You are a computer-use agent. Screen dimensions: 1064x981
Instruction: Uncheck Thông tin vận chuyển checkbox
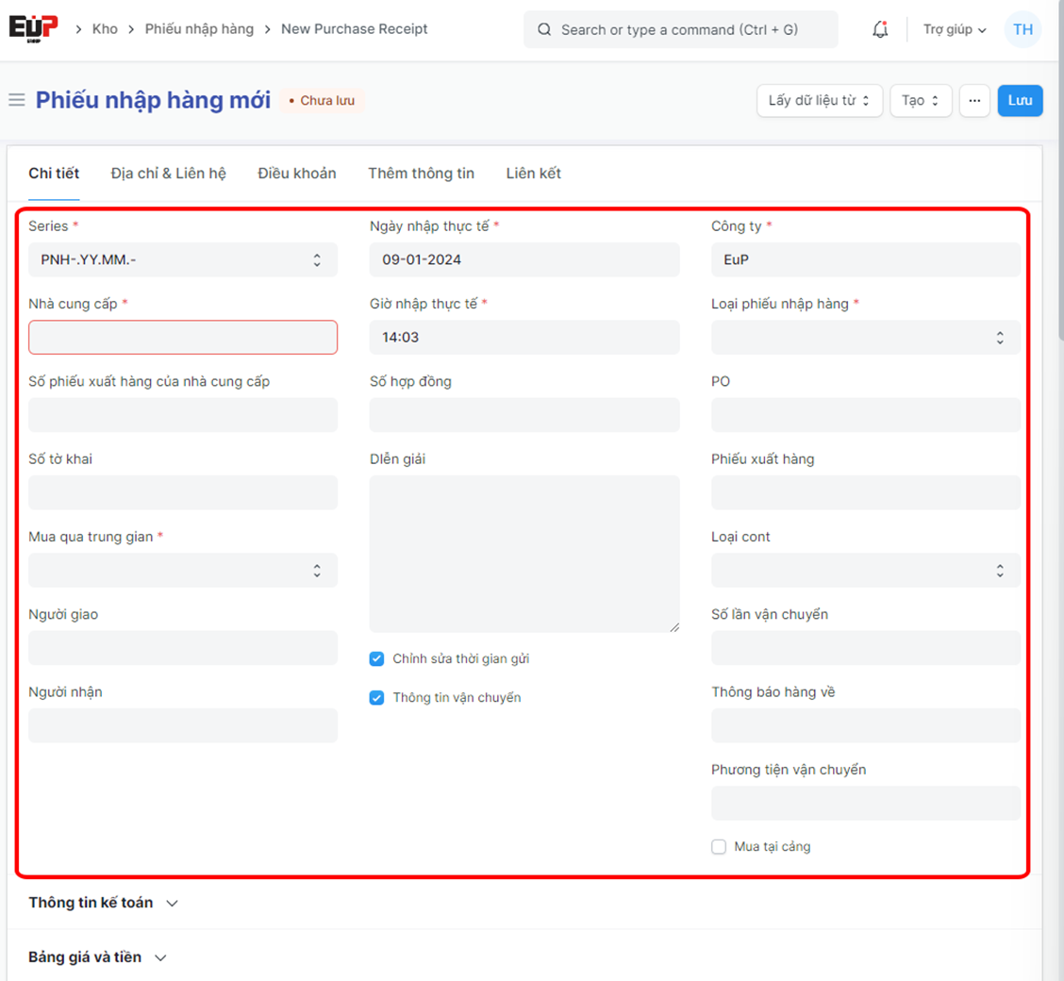pyautogui.click(x=377, y=698)
